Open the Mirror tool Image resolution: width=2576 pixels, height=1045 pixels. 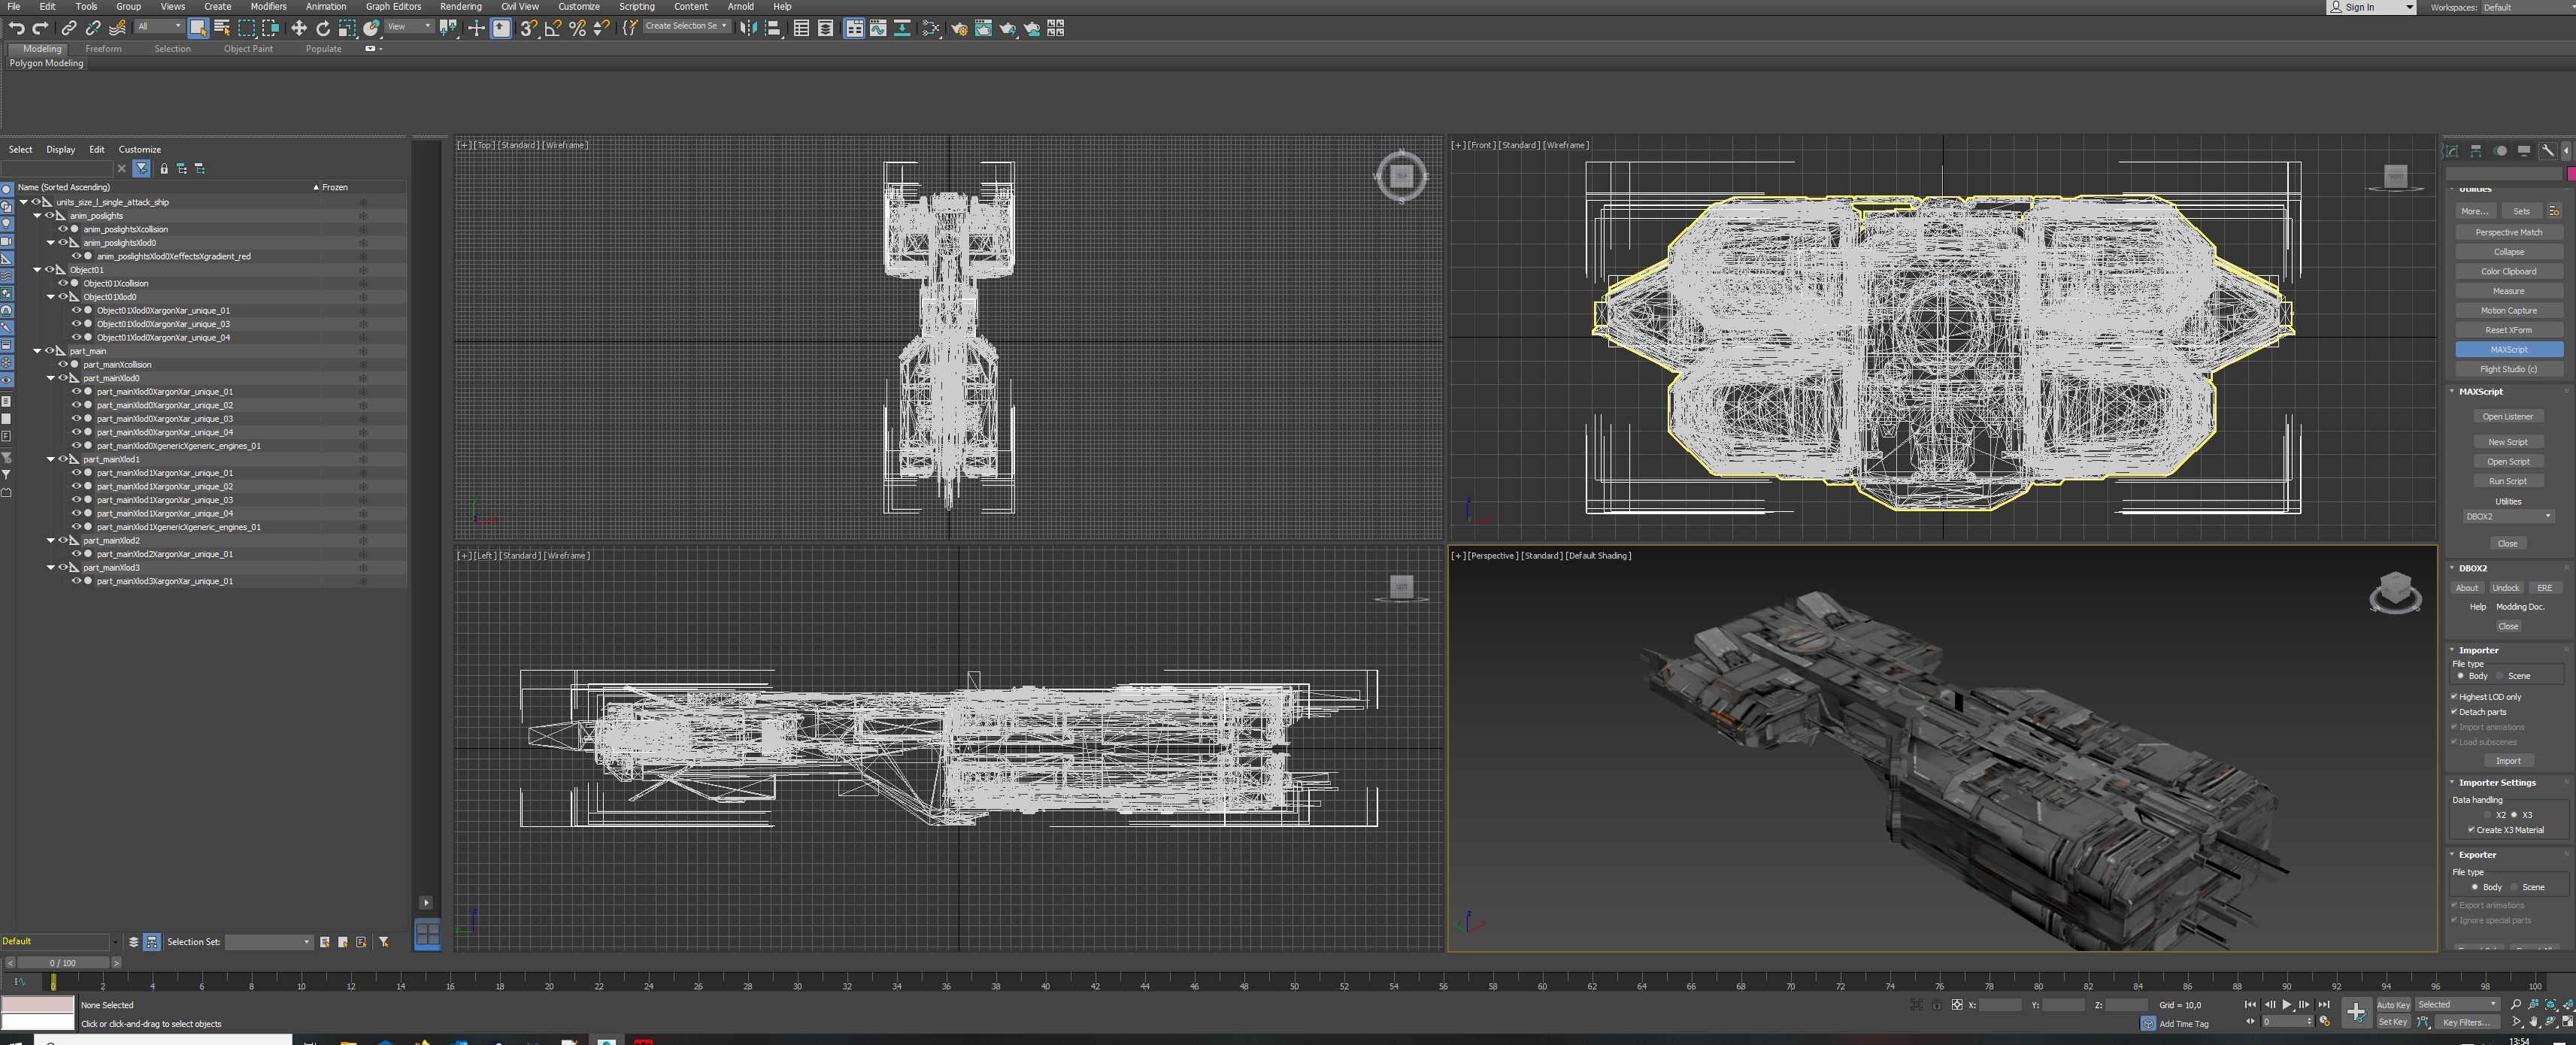coord(748,28)
